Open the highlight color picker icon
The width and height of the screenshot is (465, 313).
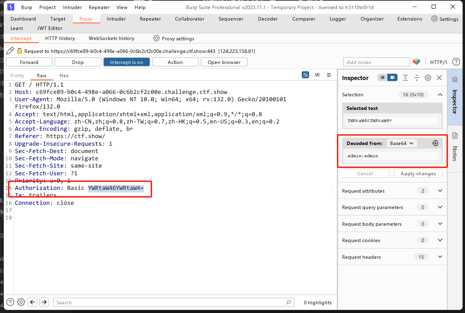(x=417, y=62)
